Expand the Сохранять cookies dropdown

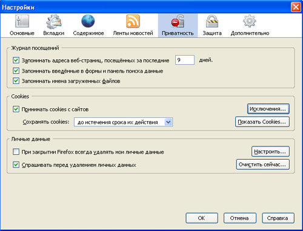tap(124, 122)
